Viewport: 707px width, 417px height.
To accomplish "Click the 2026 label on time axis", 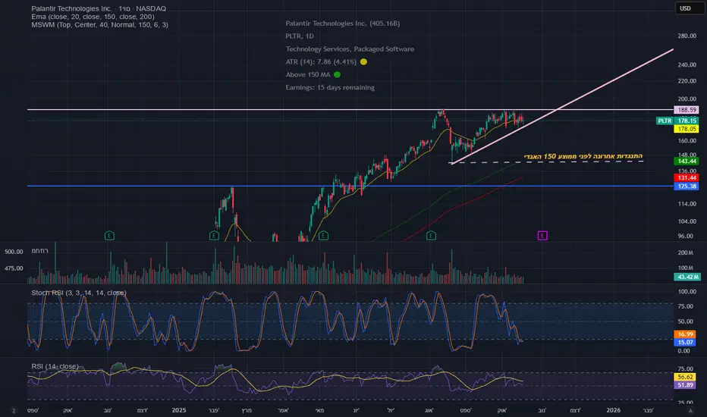I will tap(613, 409).
